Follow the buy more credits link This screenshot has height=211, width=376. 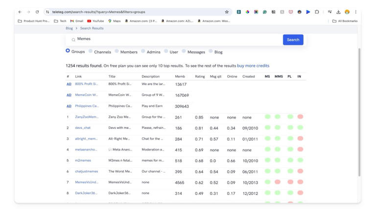click(253, 65)
